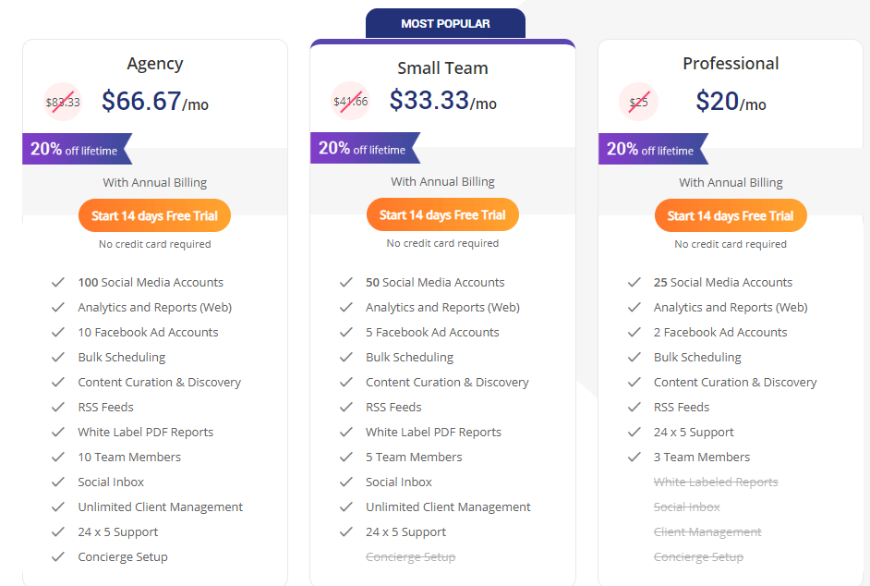Click checkmark beside 25 Social Media Accounts

[x=634, y=283]
